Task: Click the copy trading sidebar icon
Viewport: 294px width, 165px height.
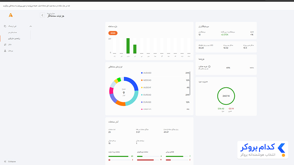Action: 5,26
